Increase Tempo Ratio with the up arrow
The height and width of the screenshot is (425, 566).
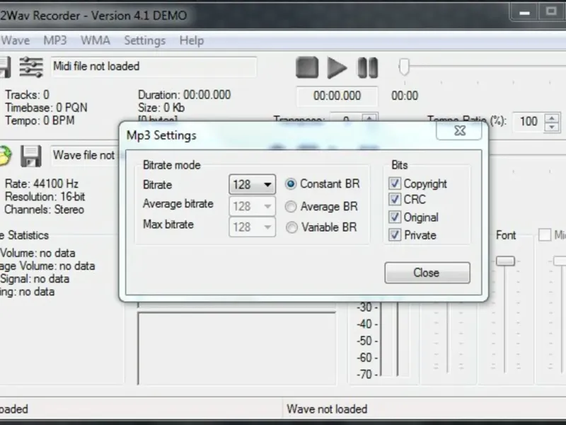[552, 118]
